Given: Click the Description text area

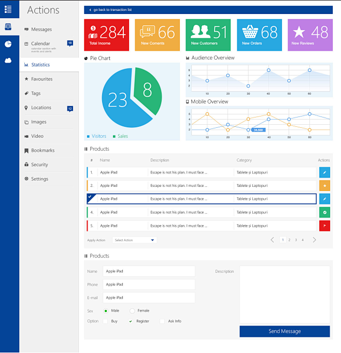Looking at the screenshot, I should (x=285, y=295).
